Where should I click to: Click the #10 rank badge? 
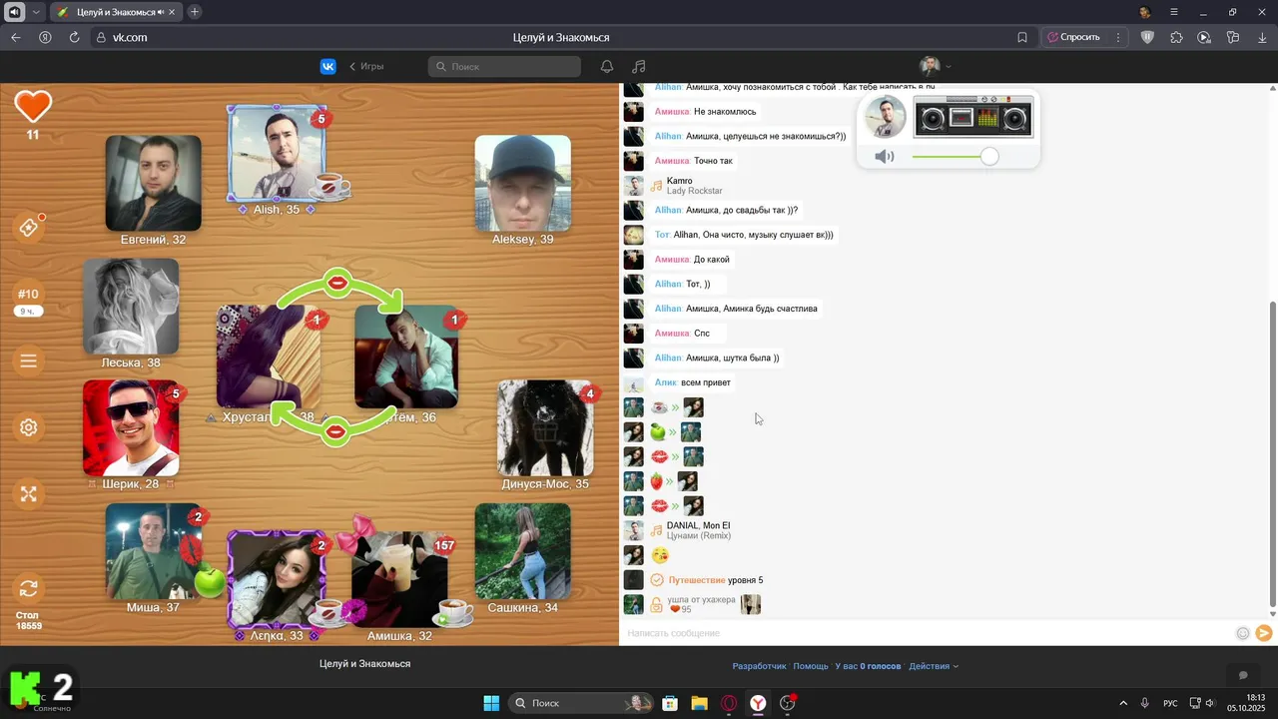(x=28, y=294)
